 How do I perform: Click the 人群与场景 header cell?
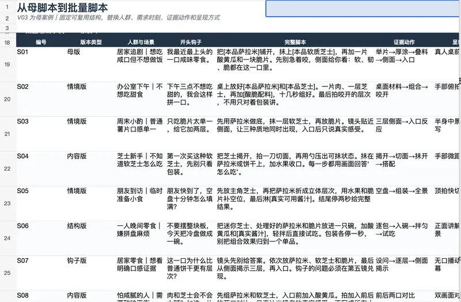(x=141, y=42)
